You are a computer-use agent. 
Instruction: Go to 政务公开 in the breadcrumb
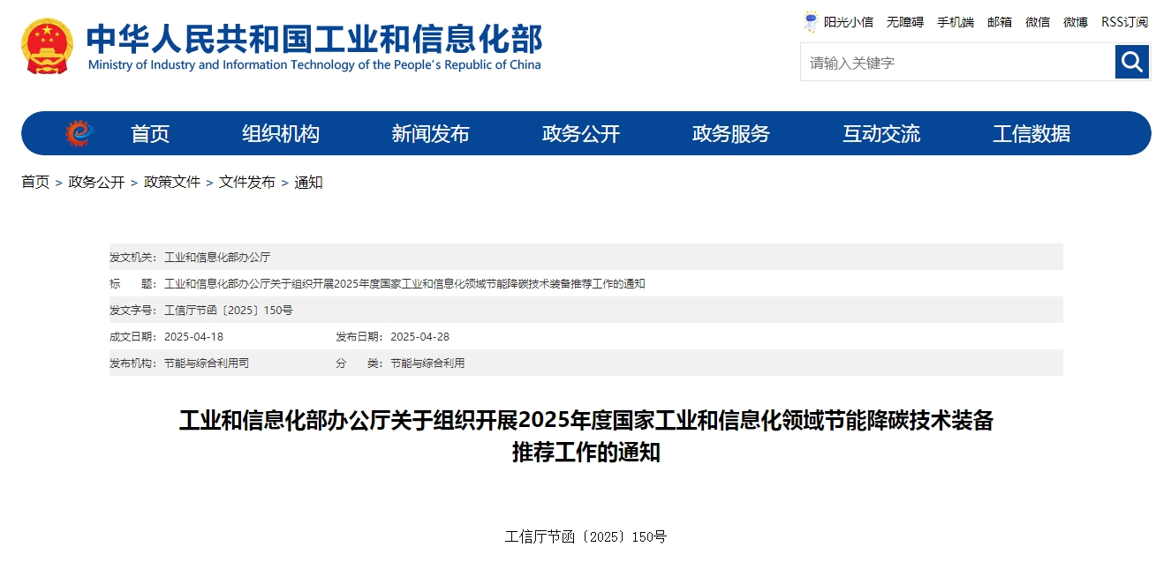click(x=96, y=182)
